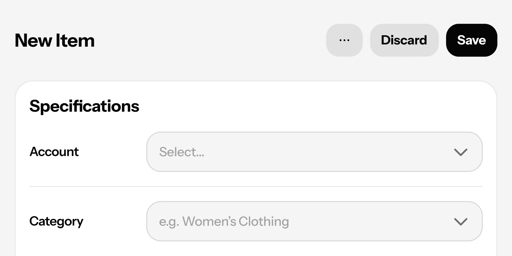Click the Discard label text
512x256 pixels.
pyautogui.click(x=404, y=40)
